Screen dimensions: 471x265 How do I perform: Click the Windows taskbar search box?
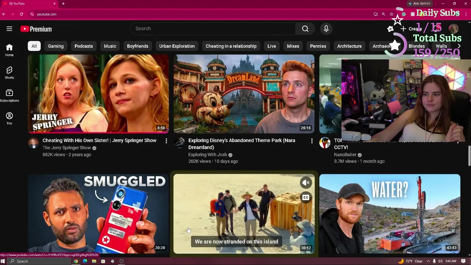tap(39, 261)
